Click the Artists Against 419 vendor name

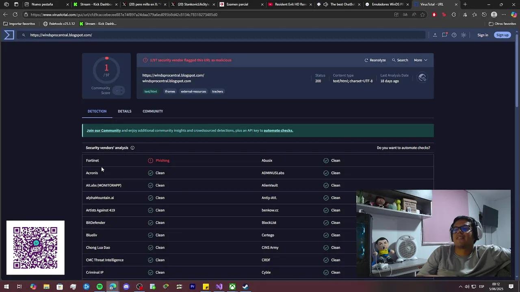click(x=100, y=210)
